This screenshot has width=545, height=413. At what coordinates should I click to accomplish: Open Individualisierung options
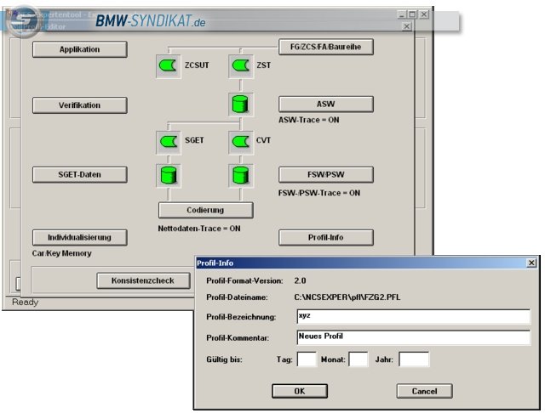pyautogui.click(x=79, y=238)
